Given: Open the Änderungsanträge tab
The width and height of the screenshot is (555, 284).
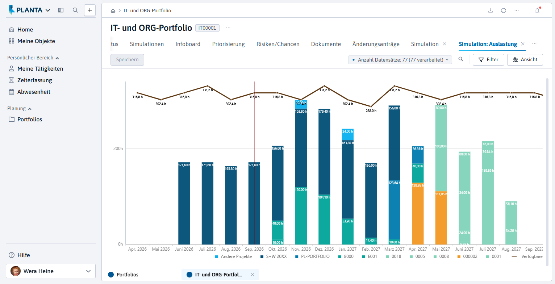Looking at the screenshot, I should (376, 44).
